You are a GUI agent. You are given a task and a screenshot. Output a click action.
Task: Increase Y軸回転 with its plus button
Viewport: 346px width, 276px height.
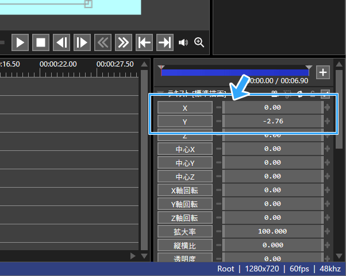point(327,204)
